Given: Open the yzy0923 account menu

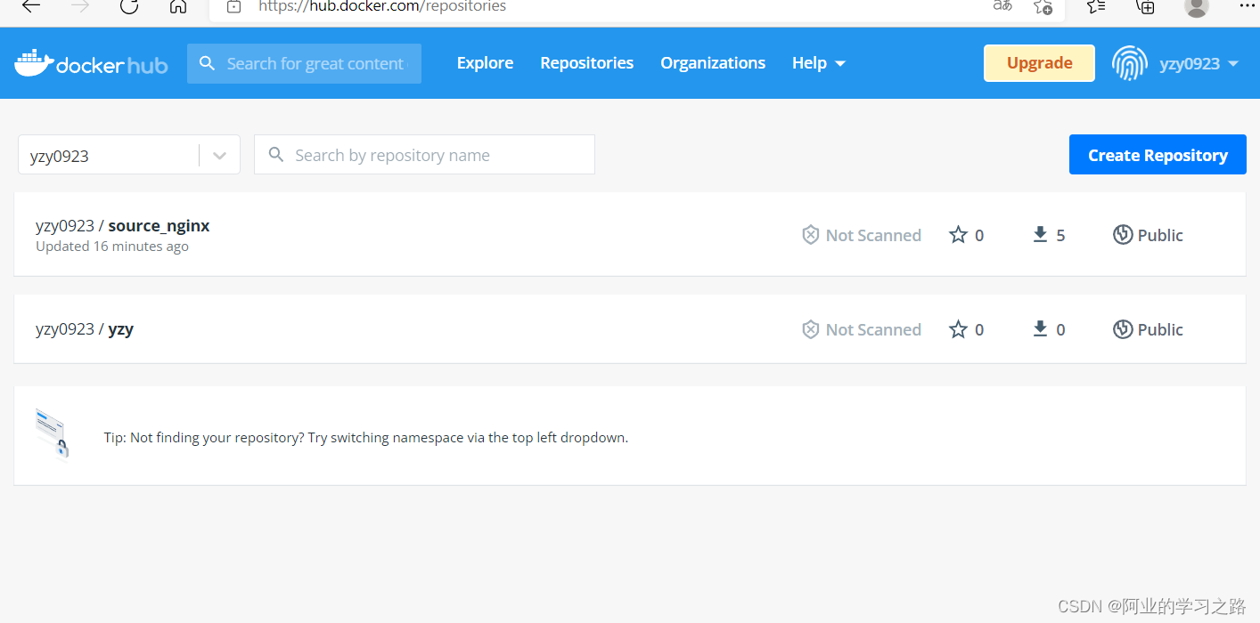Looking at the screenshot, I should click(1199, 63).
